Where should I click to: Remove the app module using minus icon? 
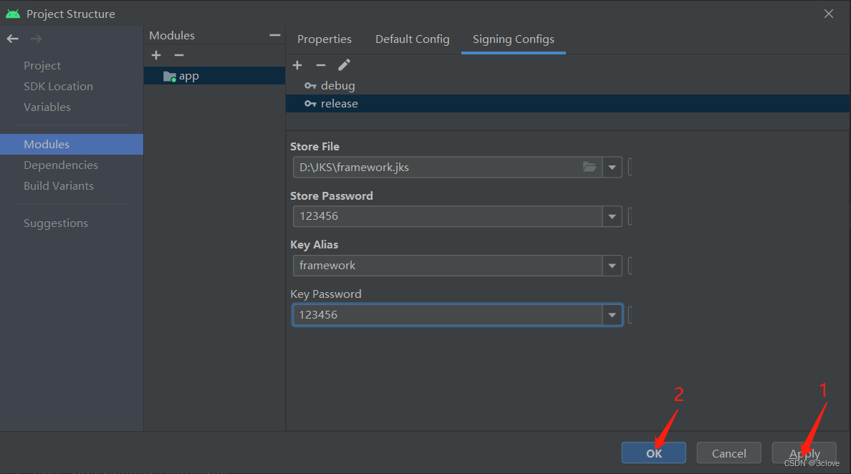[178, 54]
